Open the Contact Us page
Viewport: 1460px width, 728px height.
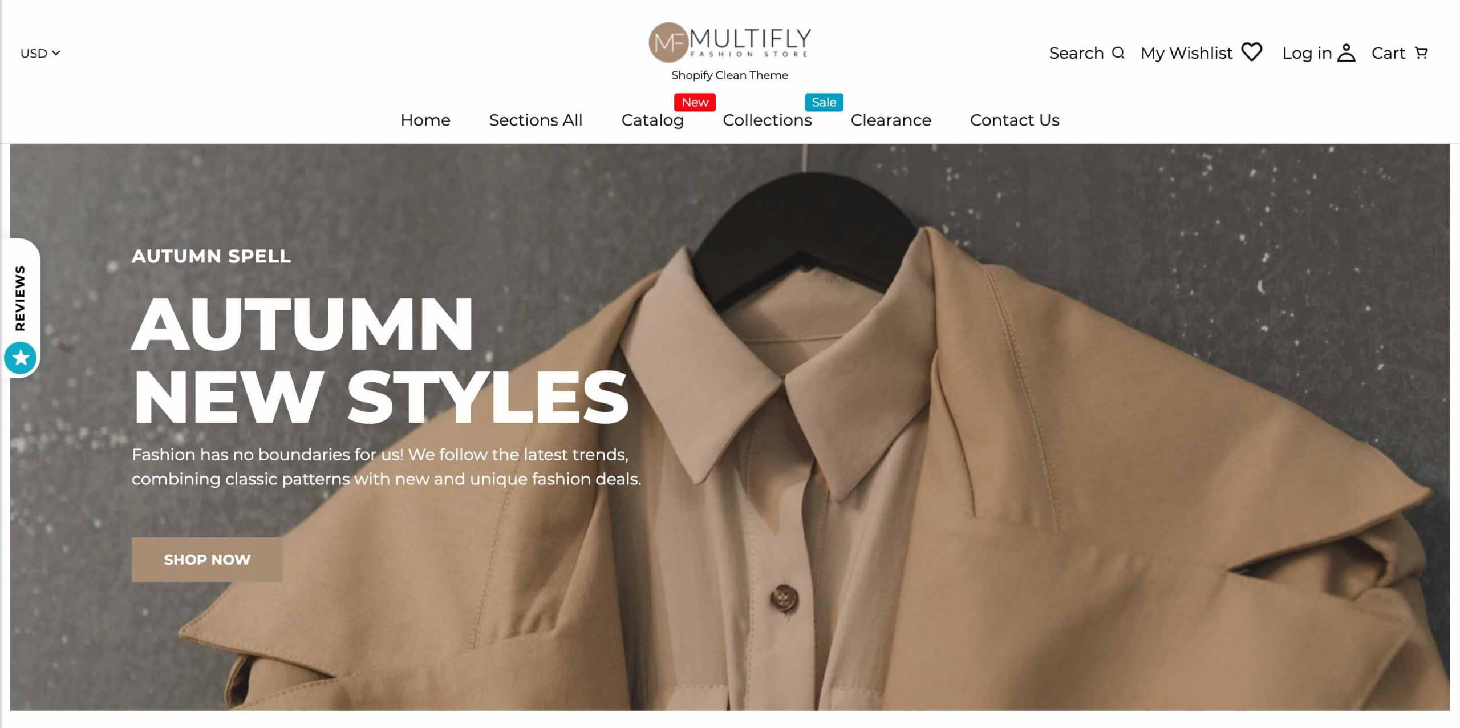tap(1015, 120)
